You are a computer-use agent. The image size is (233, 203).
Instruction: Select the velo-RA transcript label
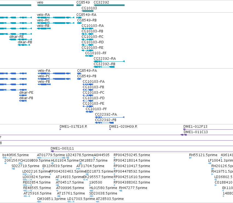click(x=43, y=15)
